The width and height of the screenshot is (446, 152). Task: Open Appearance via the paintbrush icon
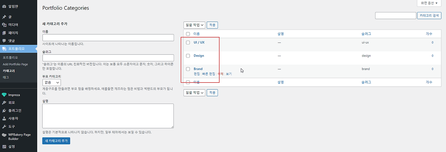[x=4, y=102]
